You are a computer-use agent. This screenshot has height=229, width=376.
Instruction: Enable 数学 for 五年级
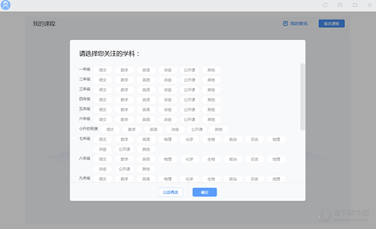(124, 109)
